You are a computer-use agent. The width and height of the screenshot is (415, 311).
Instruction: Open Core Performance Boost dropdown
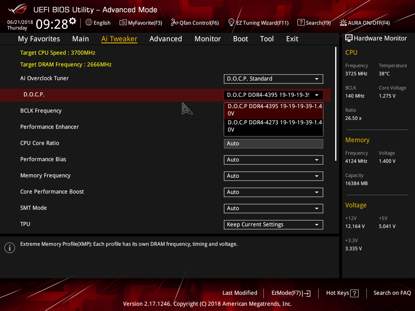tap(274, 192)
